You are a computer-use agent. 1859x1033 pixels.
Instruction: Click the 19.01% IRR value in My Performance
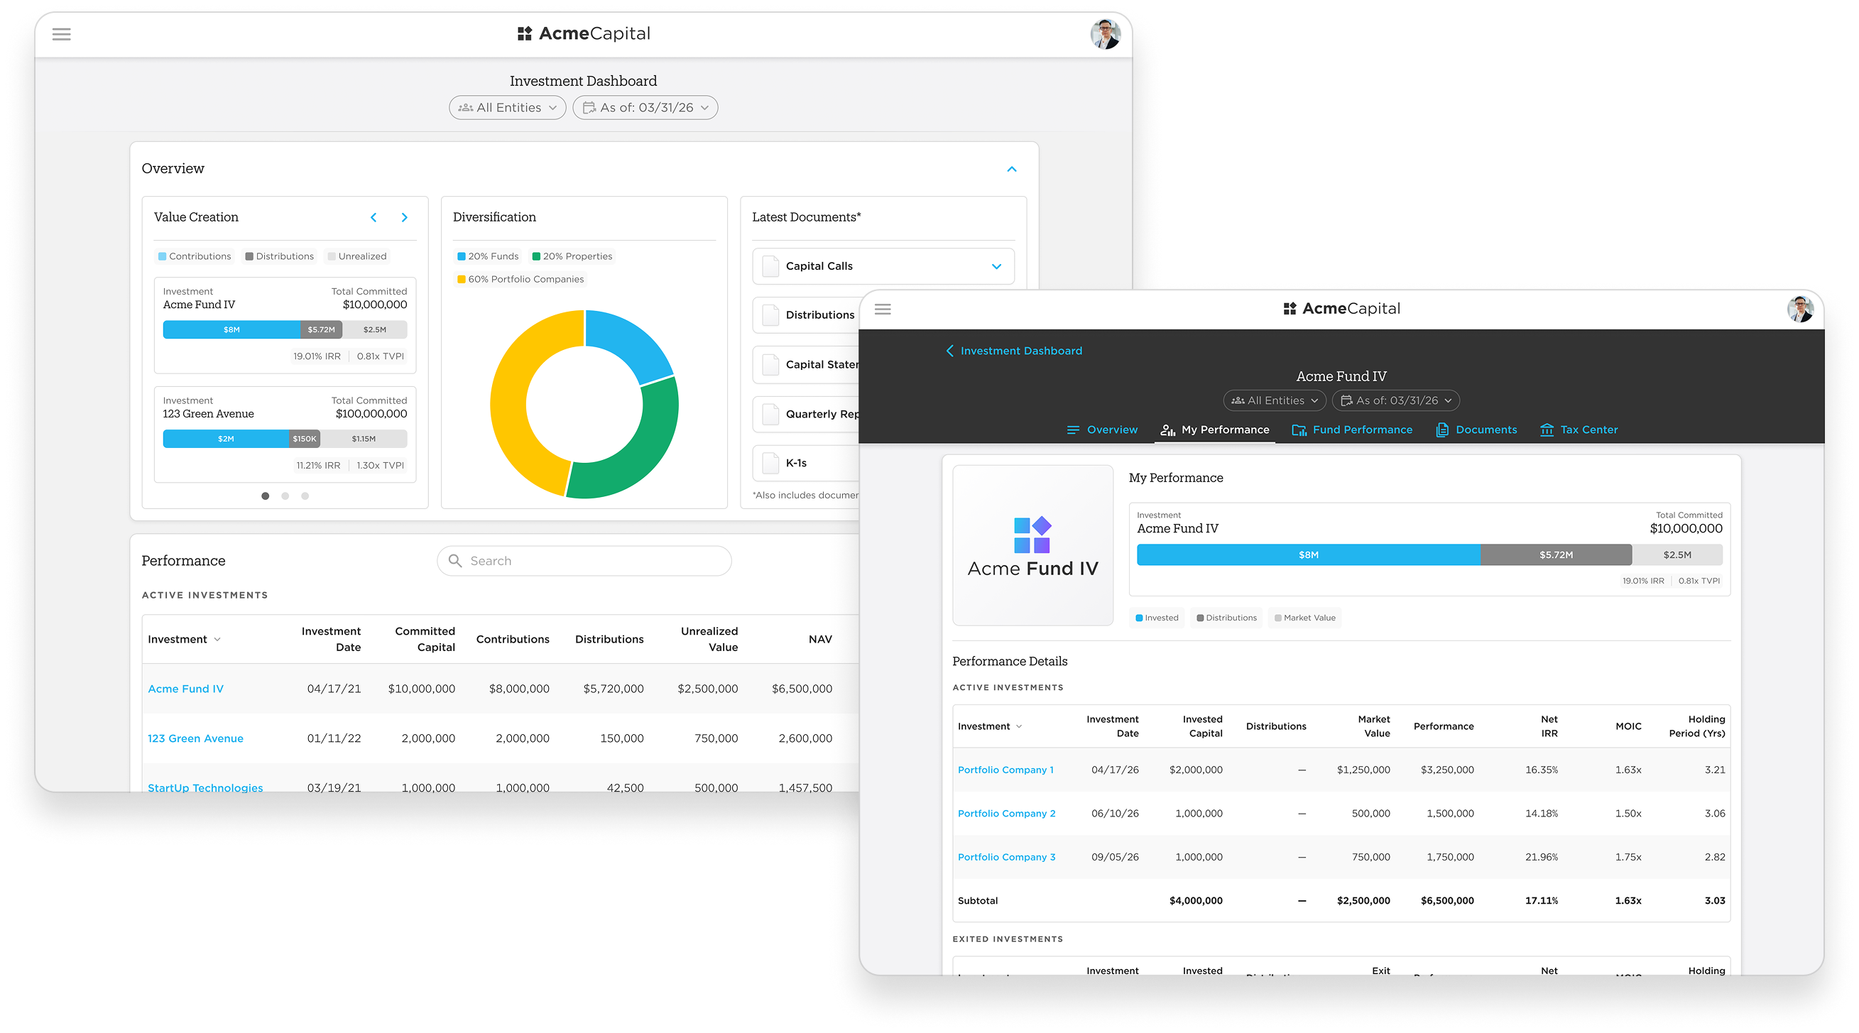pos(1642,581)
